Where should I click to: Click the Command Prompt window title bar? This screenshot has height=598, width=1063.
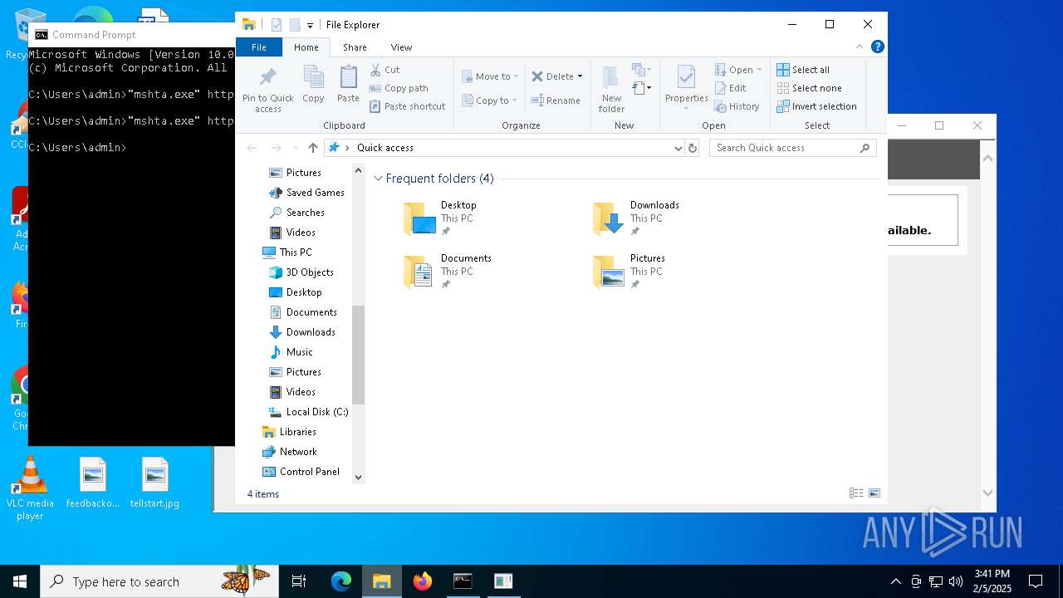tap(131, 35)
